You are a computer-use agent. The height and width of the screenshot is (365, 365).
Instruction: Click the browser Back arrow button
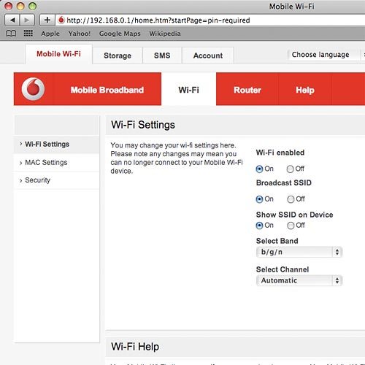click(x=12, y=20)
